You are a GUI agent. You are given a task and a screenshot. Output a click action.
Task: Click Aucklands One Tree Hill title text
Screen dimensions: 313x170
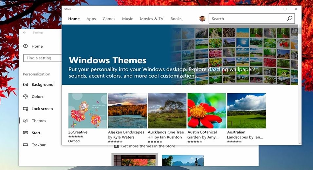click(165, 135)
